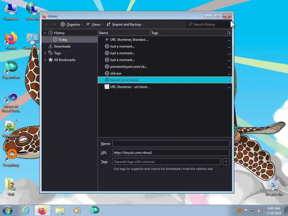
Task: Click the Tags label icon
Action: pyautogui.click(x=51, y=53)
